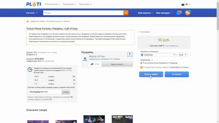Focus the search input field

coord(83,13)
